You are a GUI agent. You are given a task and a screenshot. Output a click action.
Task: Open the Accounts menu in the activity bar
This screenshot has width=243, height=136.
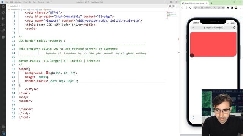[x=3, y=127]
